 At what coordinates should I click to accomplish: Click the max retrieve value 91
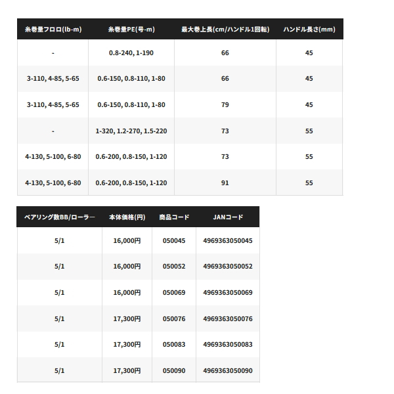tap(225, 183)
